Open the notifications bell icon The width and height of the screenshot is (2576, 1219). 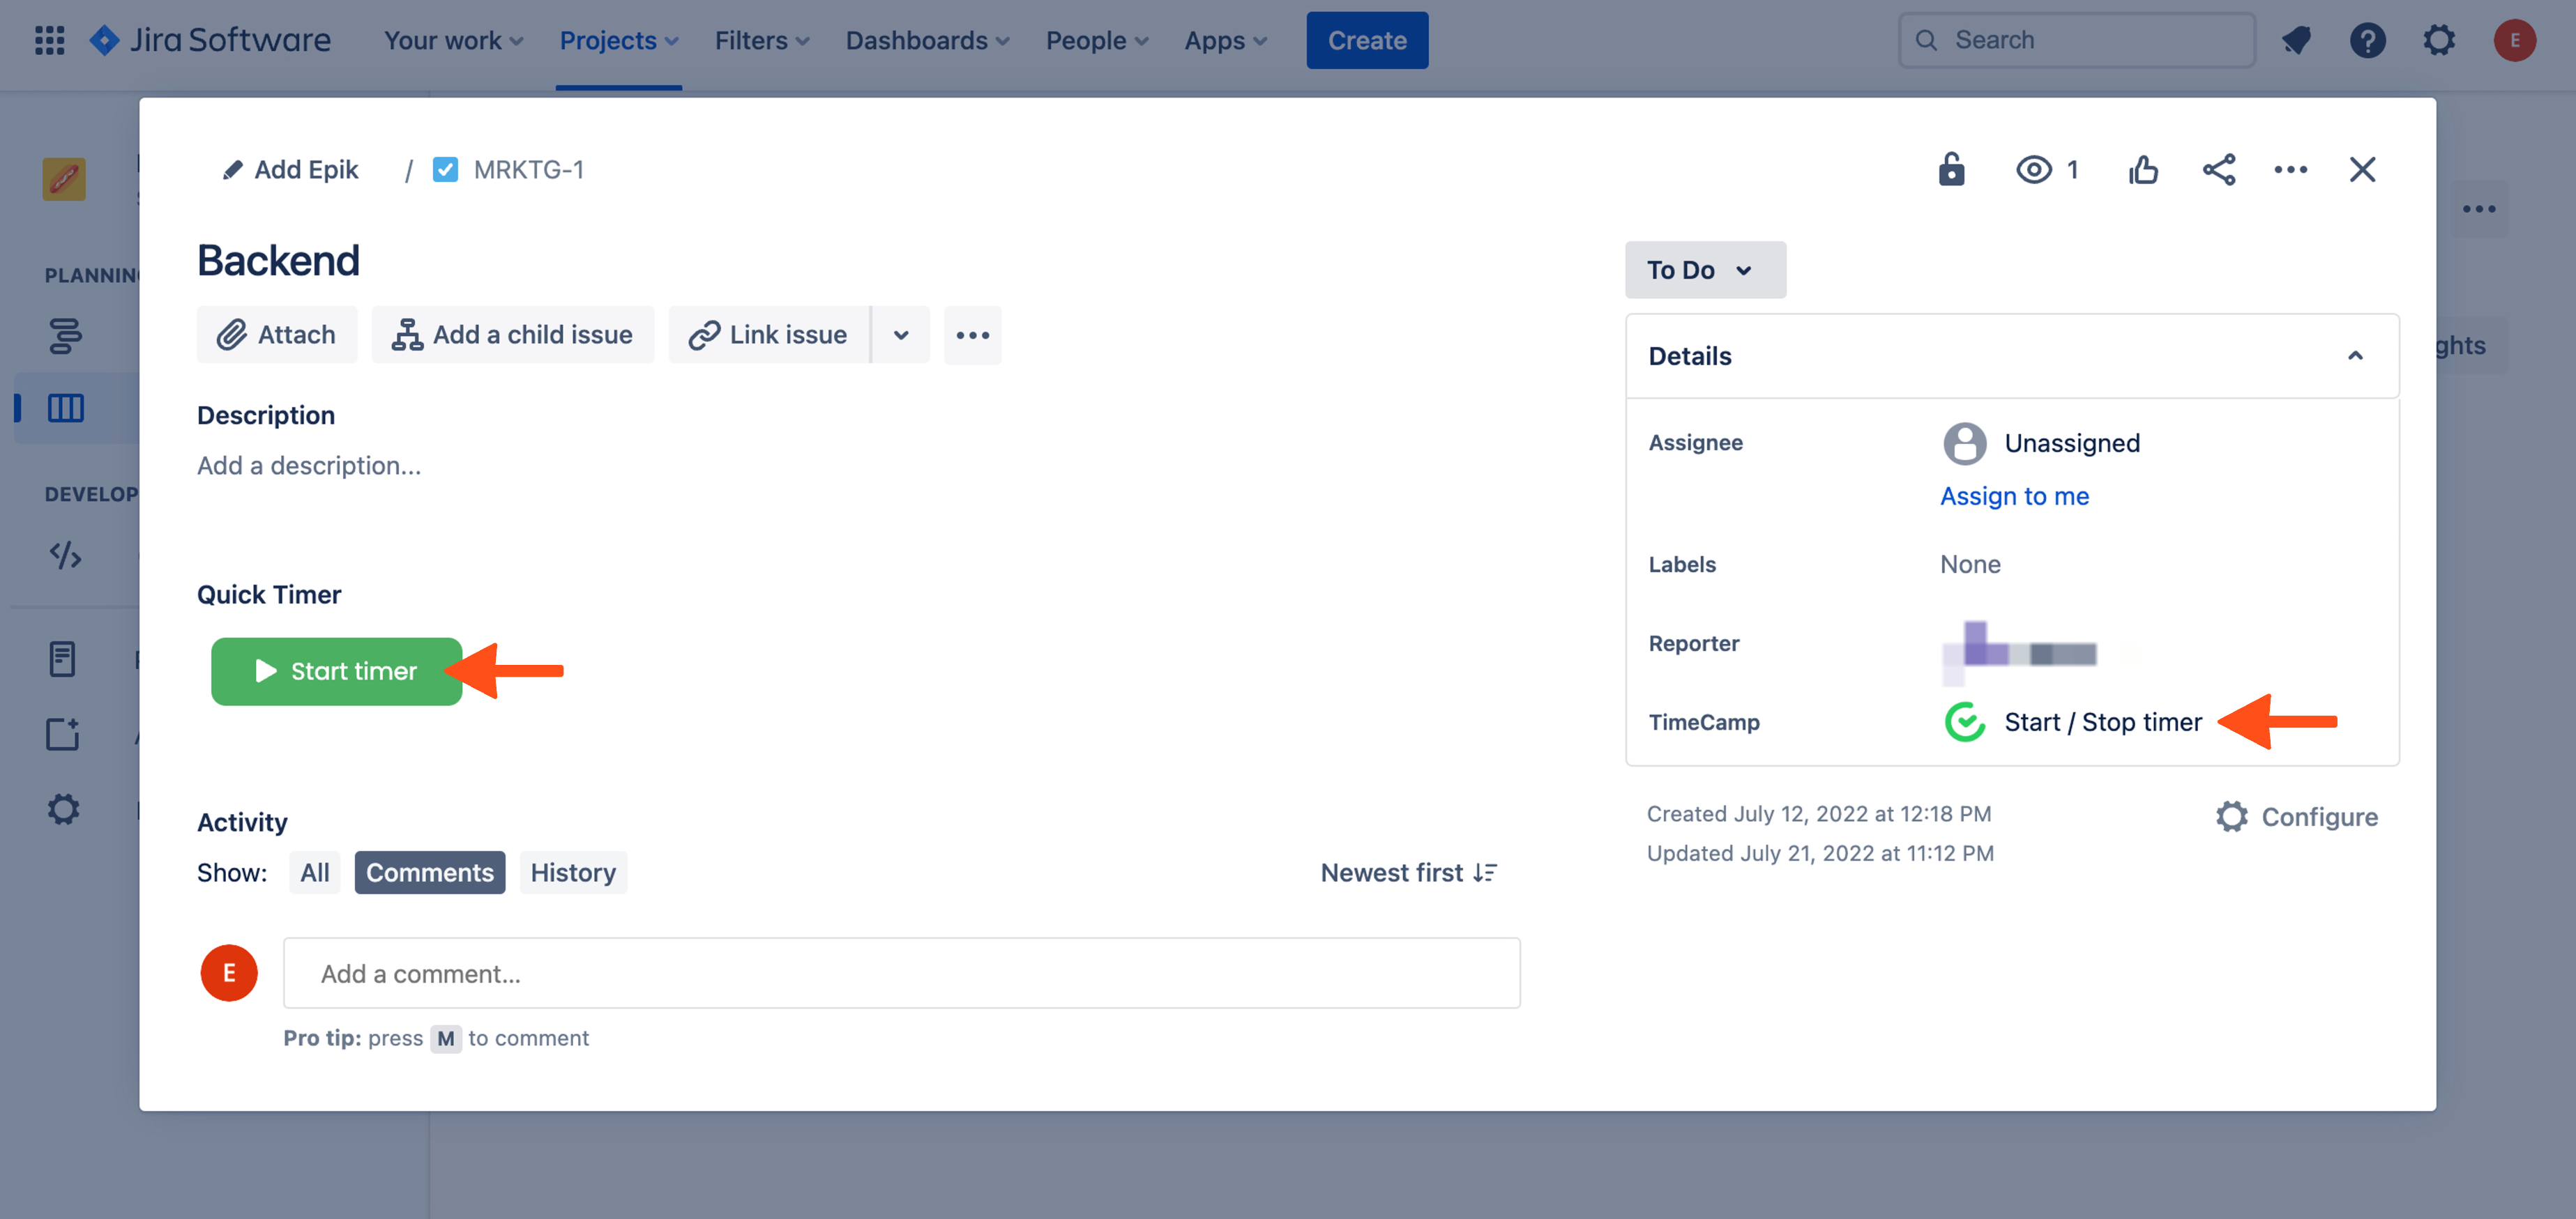2296,41
